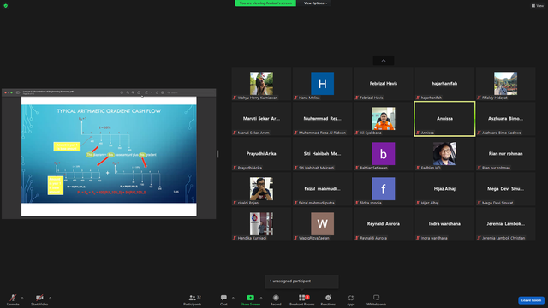Open the Apps panel
The width and height of the screenshot is (548, 308).
click(351, 299)
